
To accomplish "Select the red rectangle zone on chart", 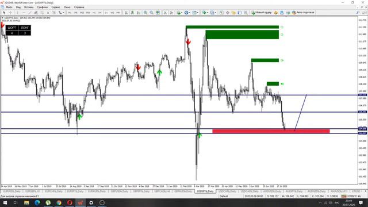I will [x=271, y=131].
